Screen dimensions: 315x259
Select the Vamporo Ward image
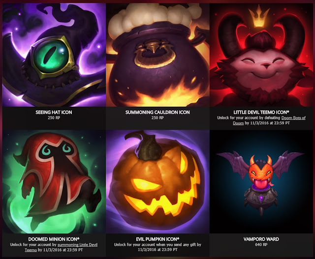(261, 181)
